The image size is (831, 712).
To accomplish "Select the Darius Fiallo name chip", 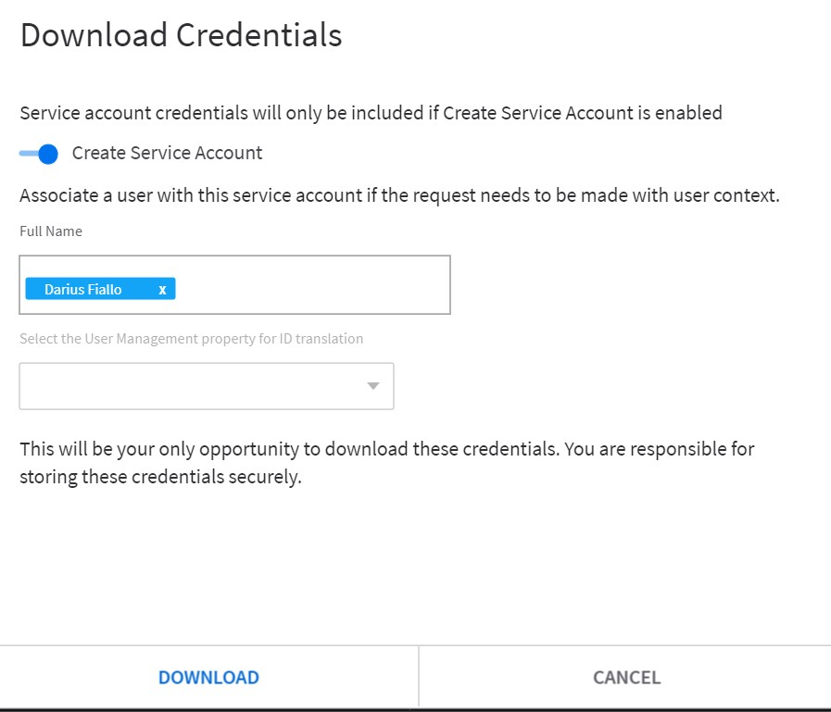I will coord(83,290).
